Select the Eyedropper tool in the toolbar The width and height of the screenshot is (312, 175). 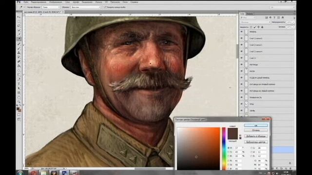tap(19, 39)
